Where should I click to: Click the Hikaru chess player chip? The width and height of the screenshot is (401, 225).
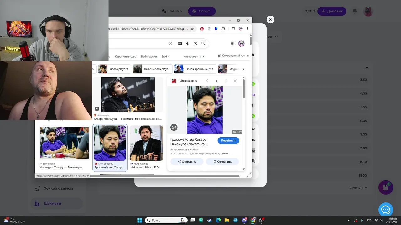[x=153, y=69]
